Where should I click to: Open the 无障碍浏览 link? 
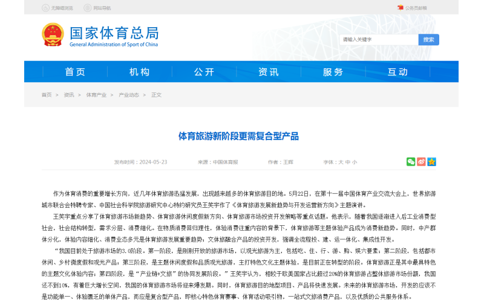62,8
